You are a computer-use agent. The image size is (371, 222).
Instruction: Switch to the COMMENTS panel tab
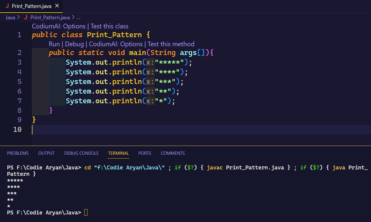(x=173, y=153)
